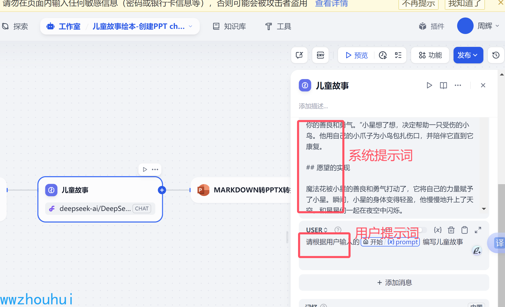Click the ENV environment variables icon
Viewport: 505px width, 307px height.
coord(320,55)
